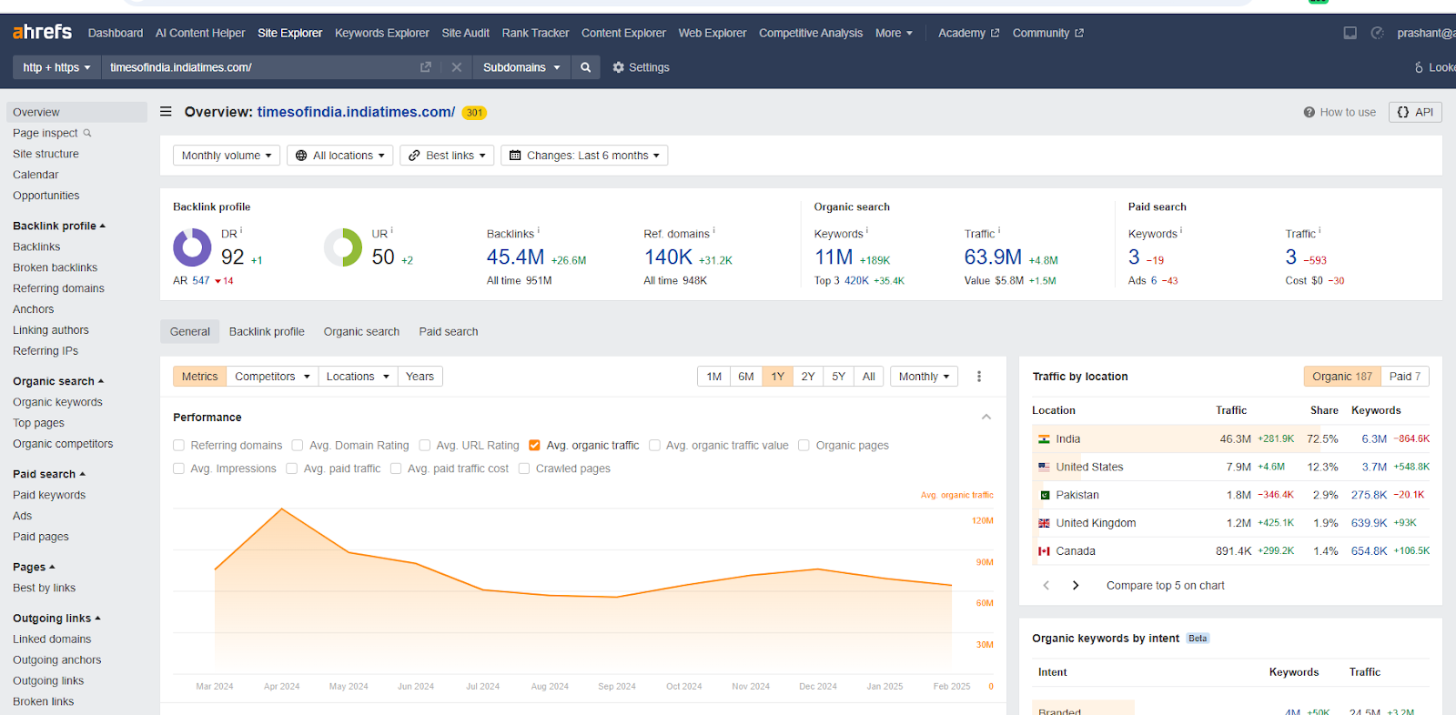Click the United Kingdom flag icon

[1044, 523]
